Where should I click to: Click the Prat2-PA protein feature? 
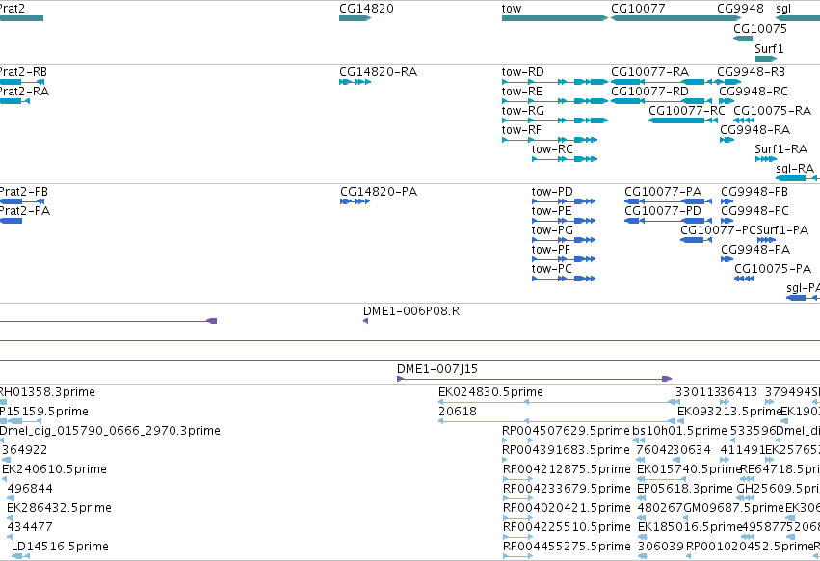(x=11, y=221)
